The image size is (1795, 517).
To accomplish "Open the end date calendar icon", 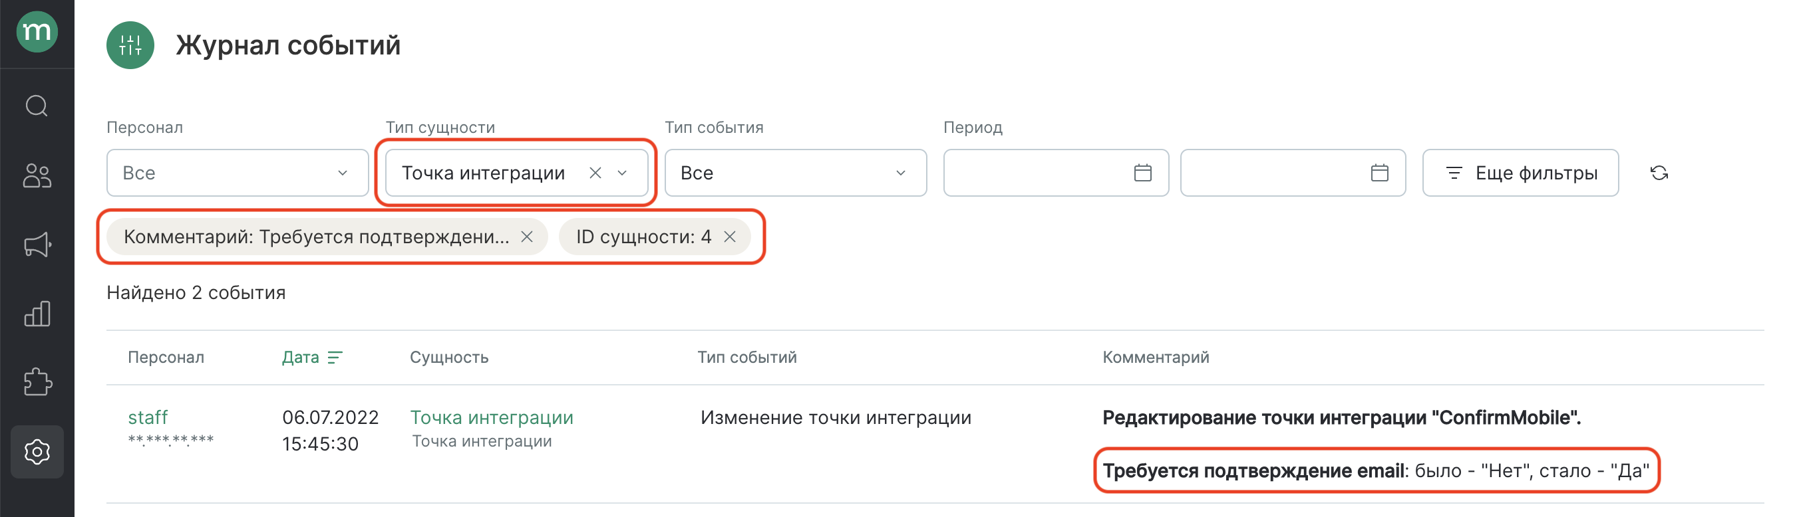I will coord(1379,173).
